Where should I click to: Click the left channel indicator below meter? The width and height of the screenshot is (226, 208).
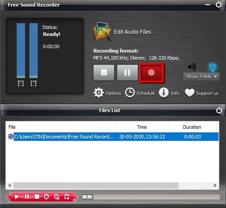tap(21, 83)
